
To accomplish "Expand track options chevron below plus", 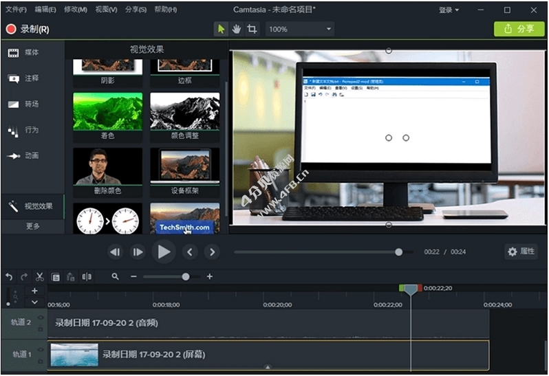I will (x=34, y=302).
